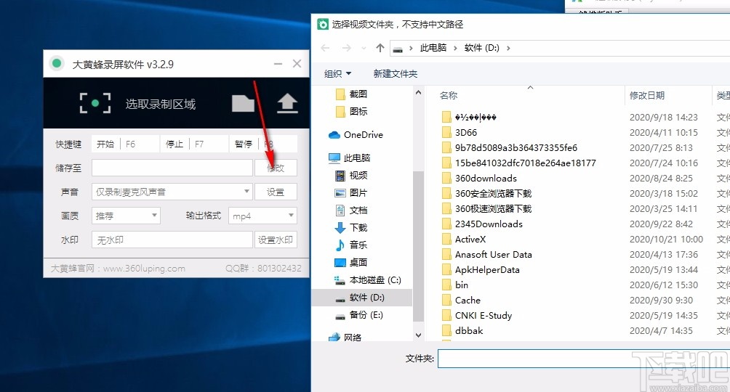
Task: Click the 设置 audio settings button
Action: pyautogui.click(x=276, y=192)
